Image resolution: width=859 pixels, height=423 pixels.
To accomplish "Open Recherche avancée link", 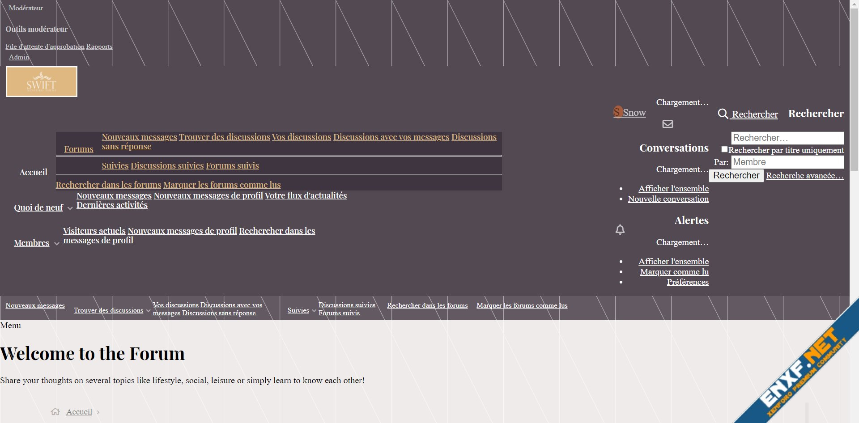I will click(804, 176).
